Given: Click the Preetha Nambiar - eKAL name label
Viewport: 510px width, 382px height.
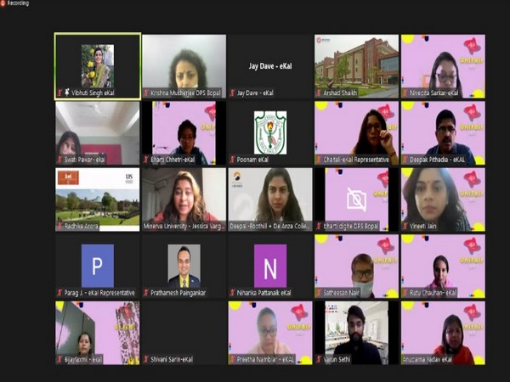Looking at the screenshot, I should pyautogui.click(x=268, y=359).
